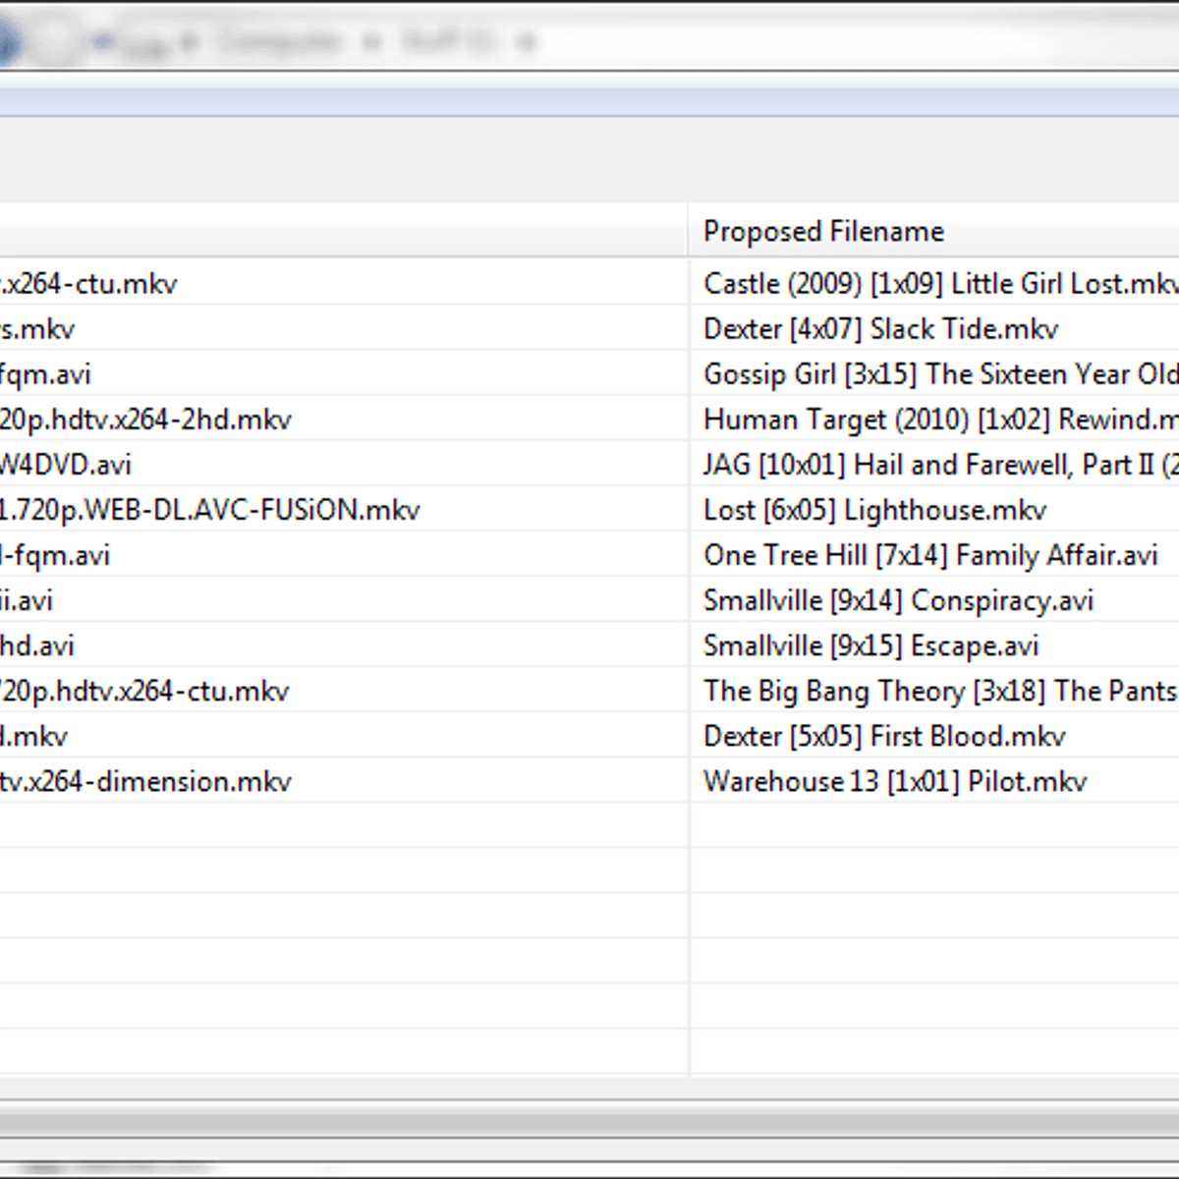Select Dexter [4x07] Slack Tide.mkv

(880, 329)
